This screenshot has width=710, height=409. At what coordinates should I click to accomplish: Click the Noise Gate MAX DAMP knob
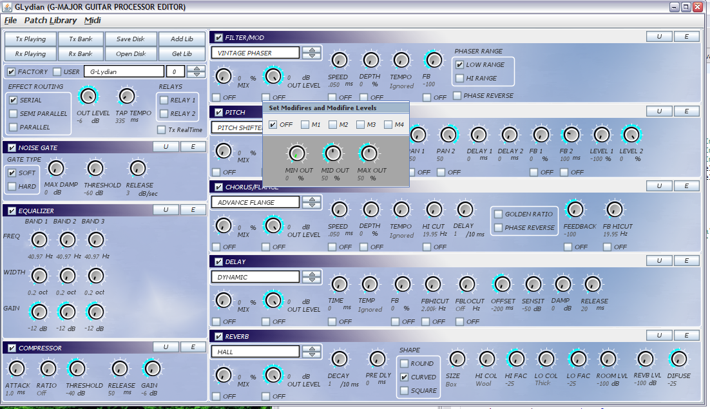coord(56,168)
